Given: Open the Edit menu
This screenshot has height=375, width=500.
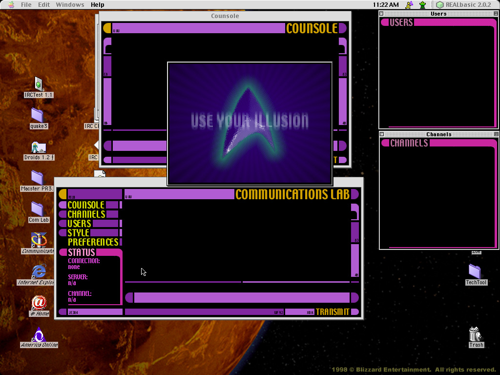Looking at the screenshot, I should coord(43,5).
